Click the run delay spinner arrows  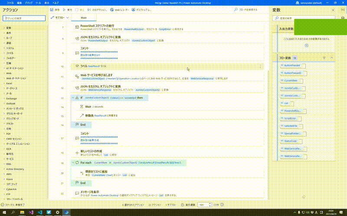(210, 205)
